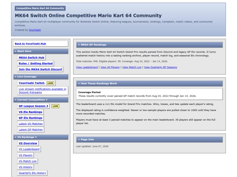237x177 pixels.
Task: Click the LIVE badge beside YoyoYoshi Twitch
Action: 50,83
